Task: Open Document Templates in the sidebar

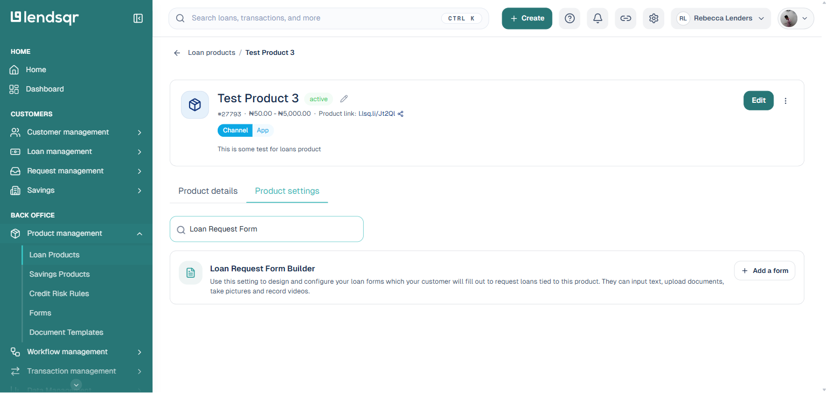Action: [x=66, y=333]
